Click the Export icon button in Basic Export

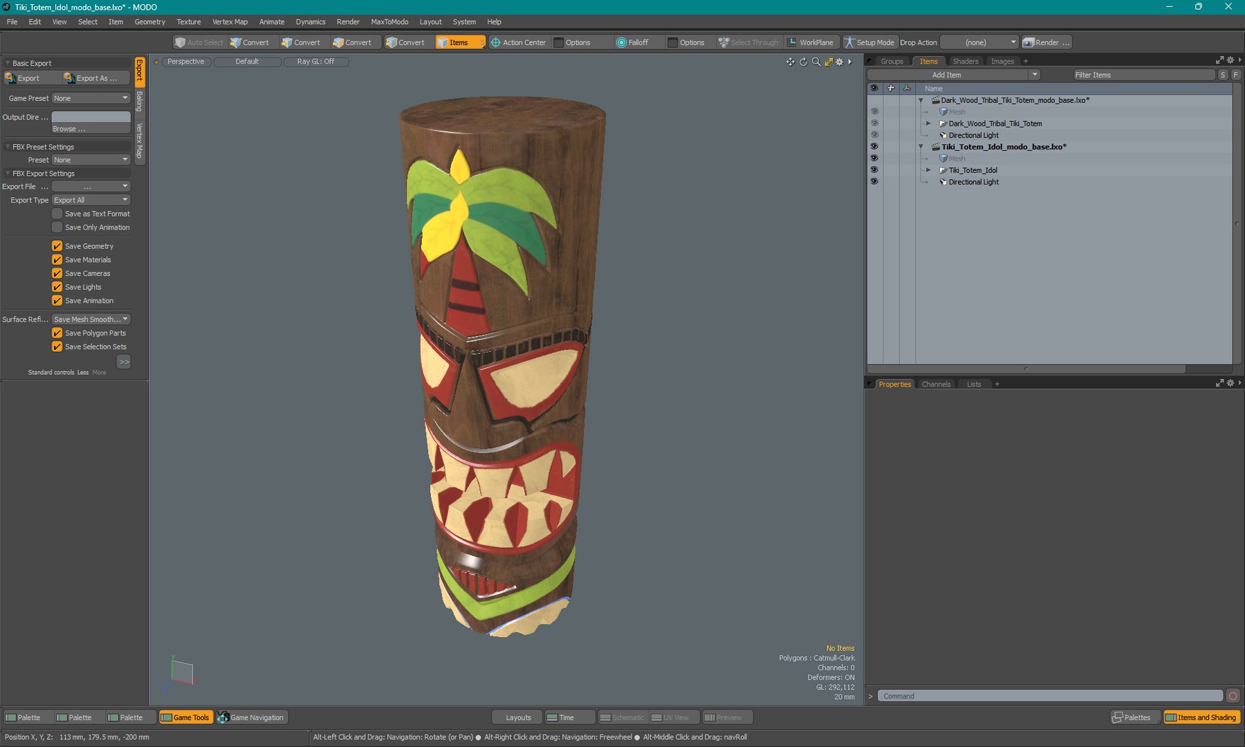click(x=11, y=78)
